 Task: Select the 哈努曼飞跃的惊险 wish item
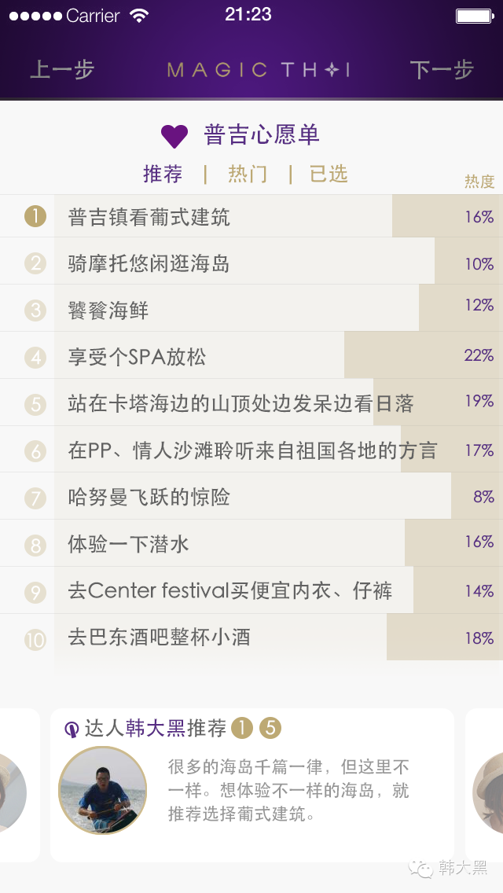(149, 498)
